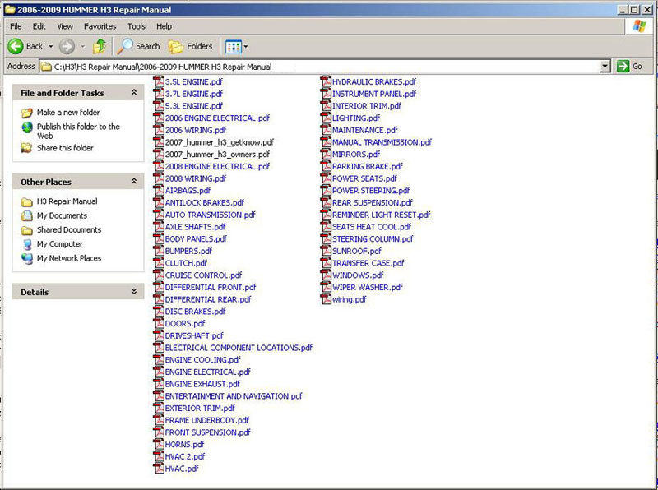Screen dimensions: 658x490
Task: Open the Tools menu
Action: (137, 26)
